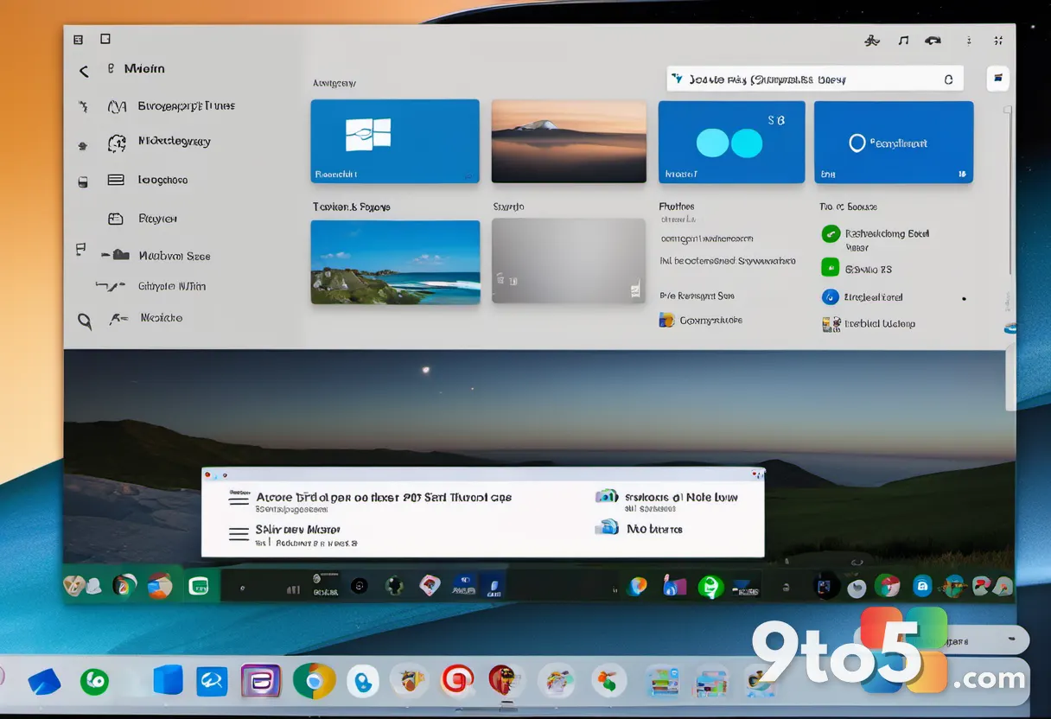
Task: Open the Chrome icon in the bottom dock
Action: pyautogui.click(x=314, y=681)
